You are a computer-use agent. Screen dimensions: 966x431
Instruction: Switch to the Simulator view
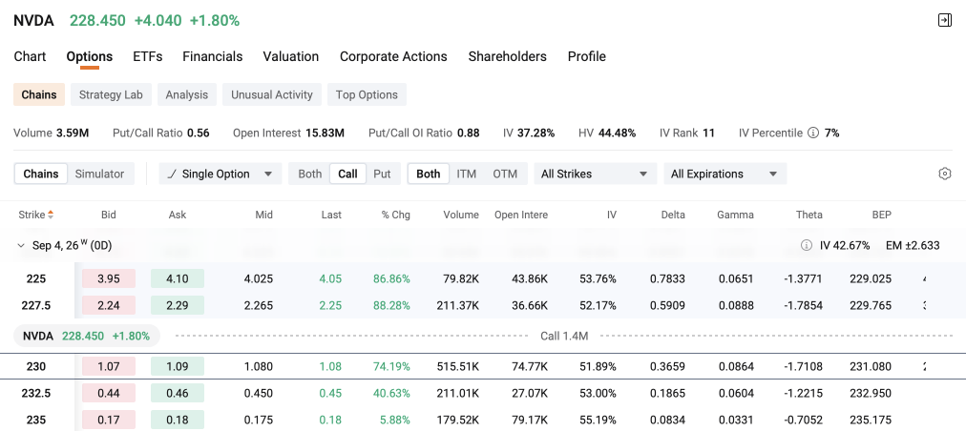[99, 174]
